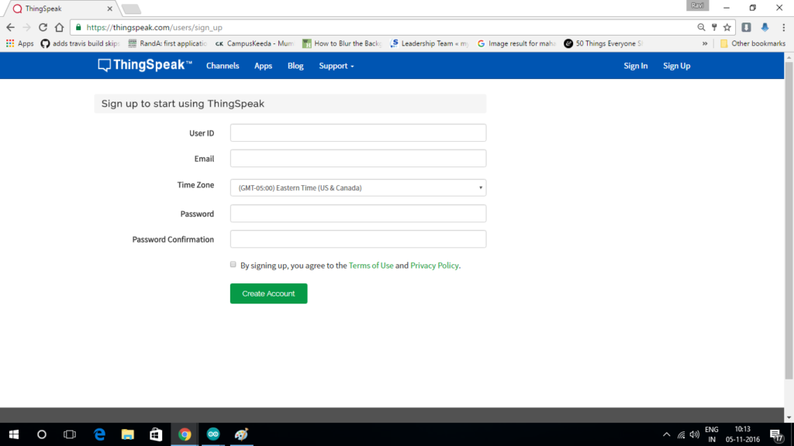Open the 'RandA: first application' bookmark
Image resolution: width=794 pixels, height=446 pixels.
pos(167,43)
